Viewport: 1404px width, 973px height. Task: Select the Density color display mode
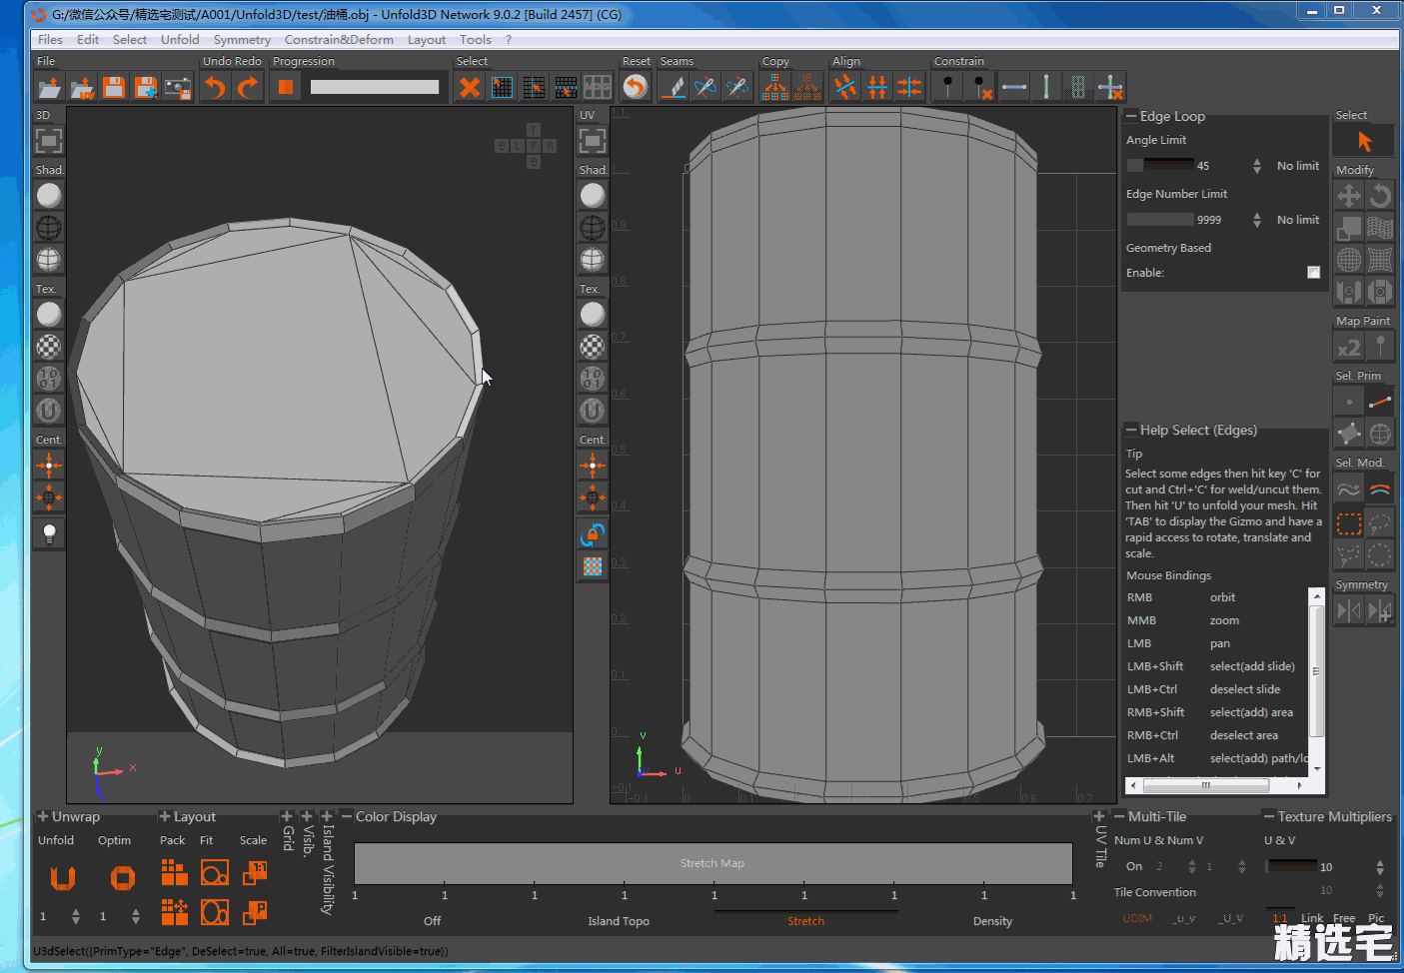coord(992,921)
